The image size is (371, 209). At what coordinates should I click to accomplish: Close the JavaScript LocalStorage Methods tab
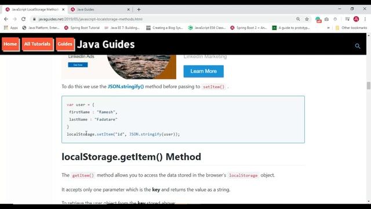63,9
